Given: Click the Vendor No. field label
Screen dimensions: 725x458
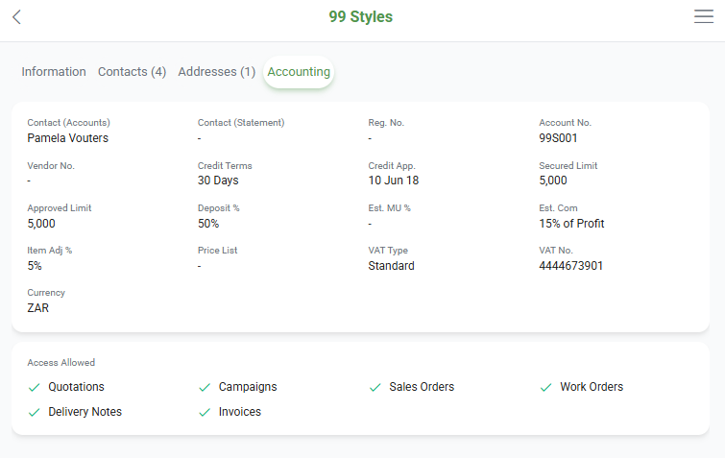Looking at the screenshot, I should pyautogui.click(x=51, y=165).
